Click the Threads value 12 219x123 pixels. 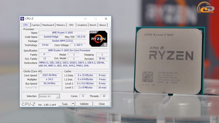104,96
